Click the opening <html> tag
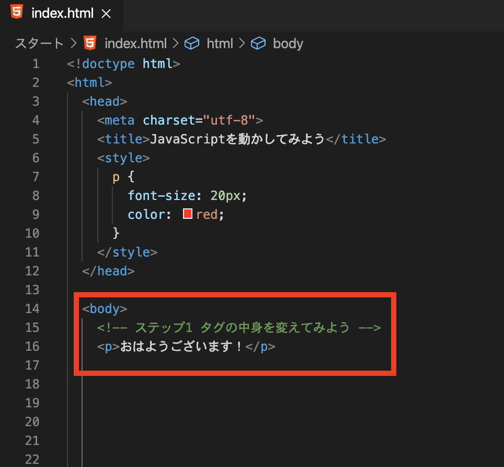Screen dimensions: 504x467 click(x=89, y=83)
